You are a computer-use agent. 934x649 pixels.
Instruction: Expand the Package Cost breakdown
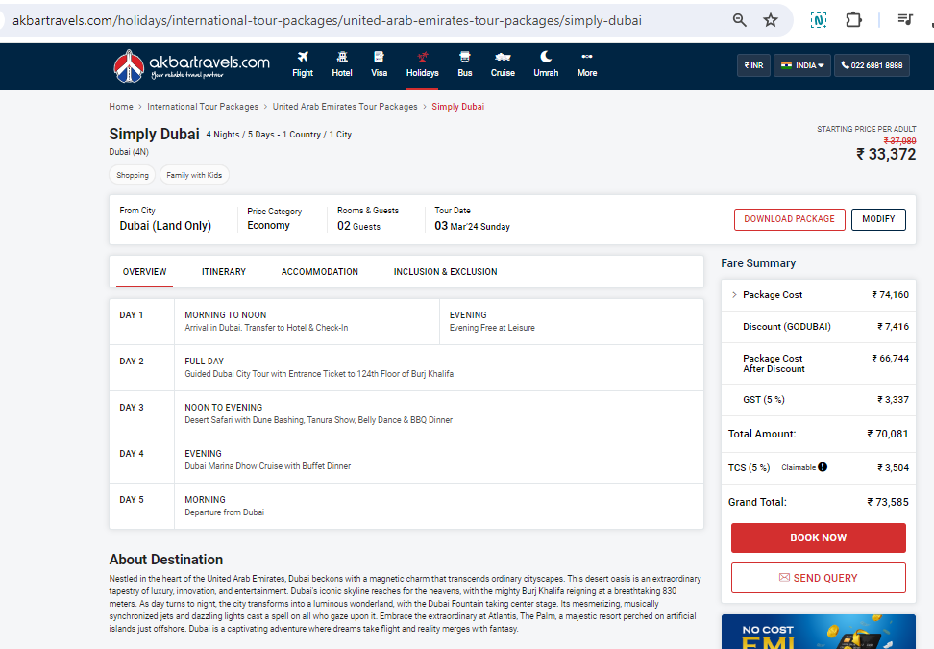pyautogui.click(x=734, y=294)
